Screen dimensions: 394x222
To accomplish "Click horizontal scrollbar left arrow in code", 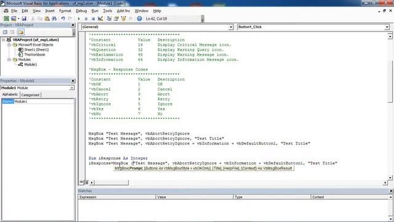I will pyautogui.click(x=92, y=183).
